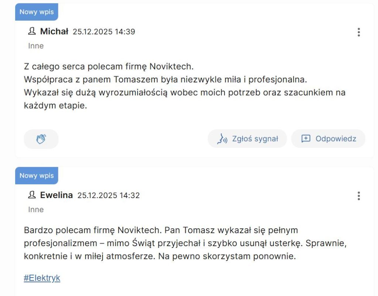Open the three-dot menu on Ewelina's post
Image resolution: width=378 pixels, height=296 pixels.
(358, 196)
